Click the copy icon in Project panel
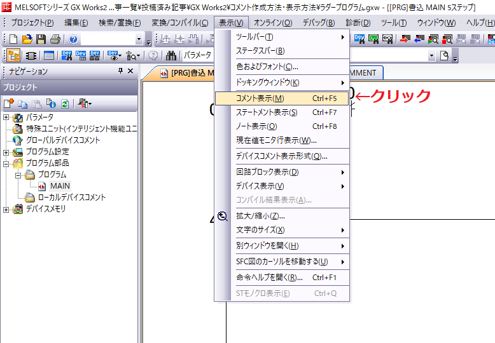Image resolution: width=495 pixels, height=343 pixels. click(22, 104)
